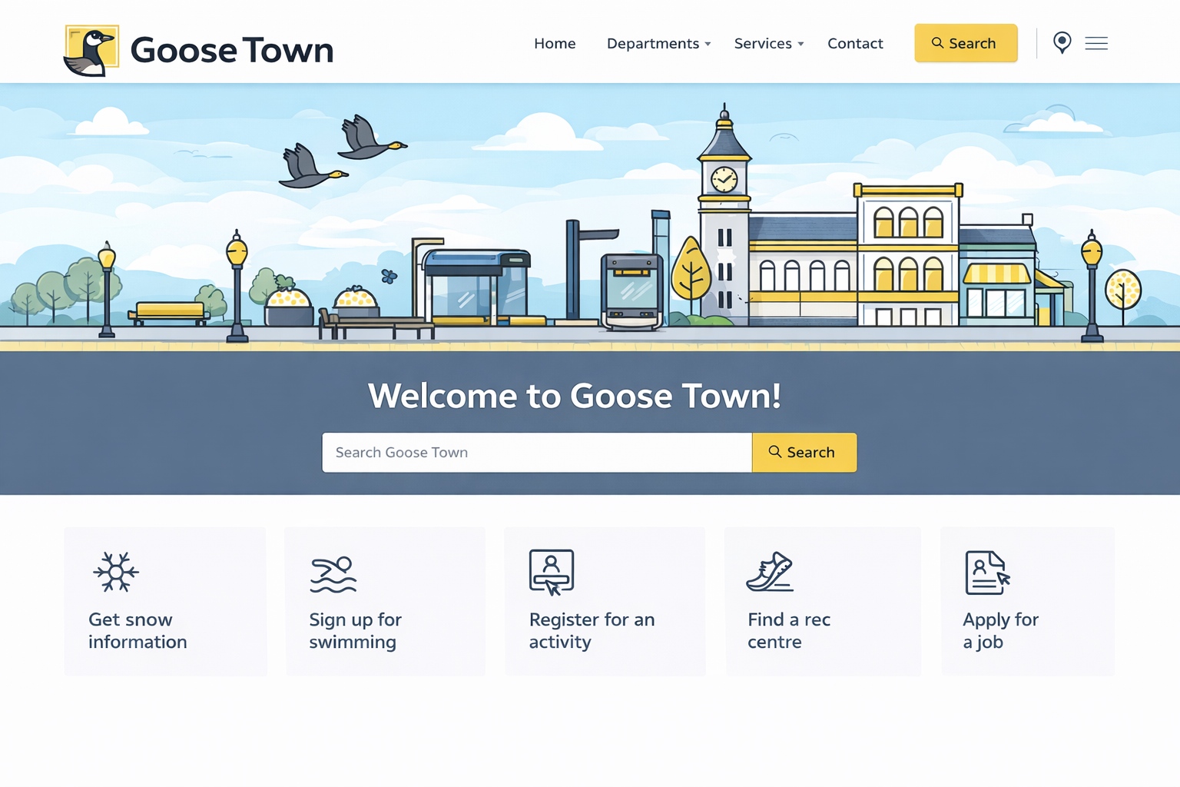Click the running shoe icon
1180x787 pixels.
pyautogui.click(x=770, y=573)
